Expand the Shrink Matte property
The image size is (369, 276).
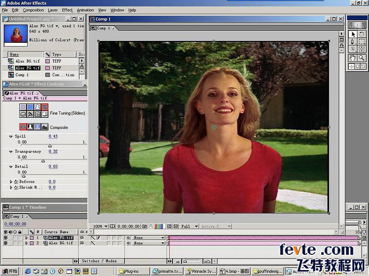(11, 187)
